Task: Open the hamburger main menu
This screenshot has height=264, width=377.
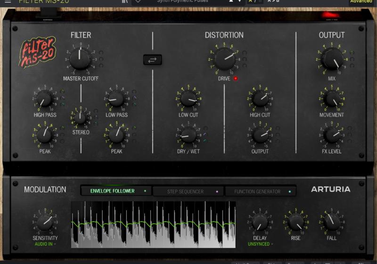Action: point(8,1)
